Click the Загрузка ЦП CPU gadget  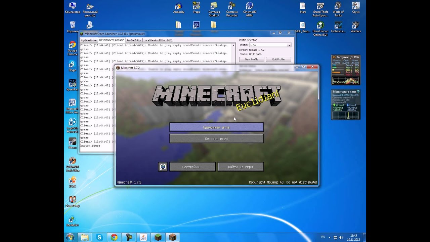[x=345, y=70]
